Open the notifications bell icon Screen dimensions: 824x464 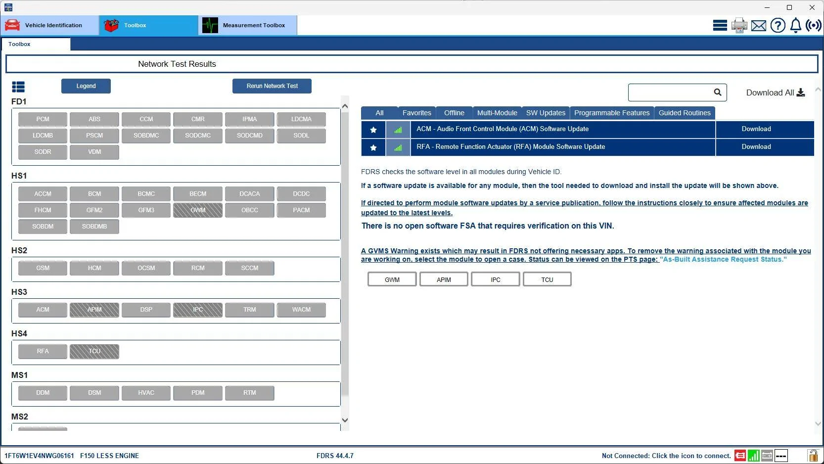click(x=795, y=25)
